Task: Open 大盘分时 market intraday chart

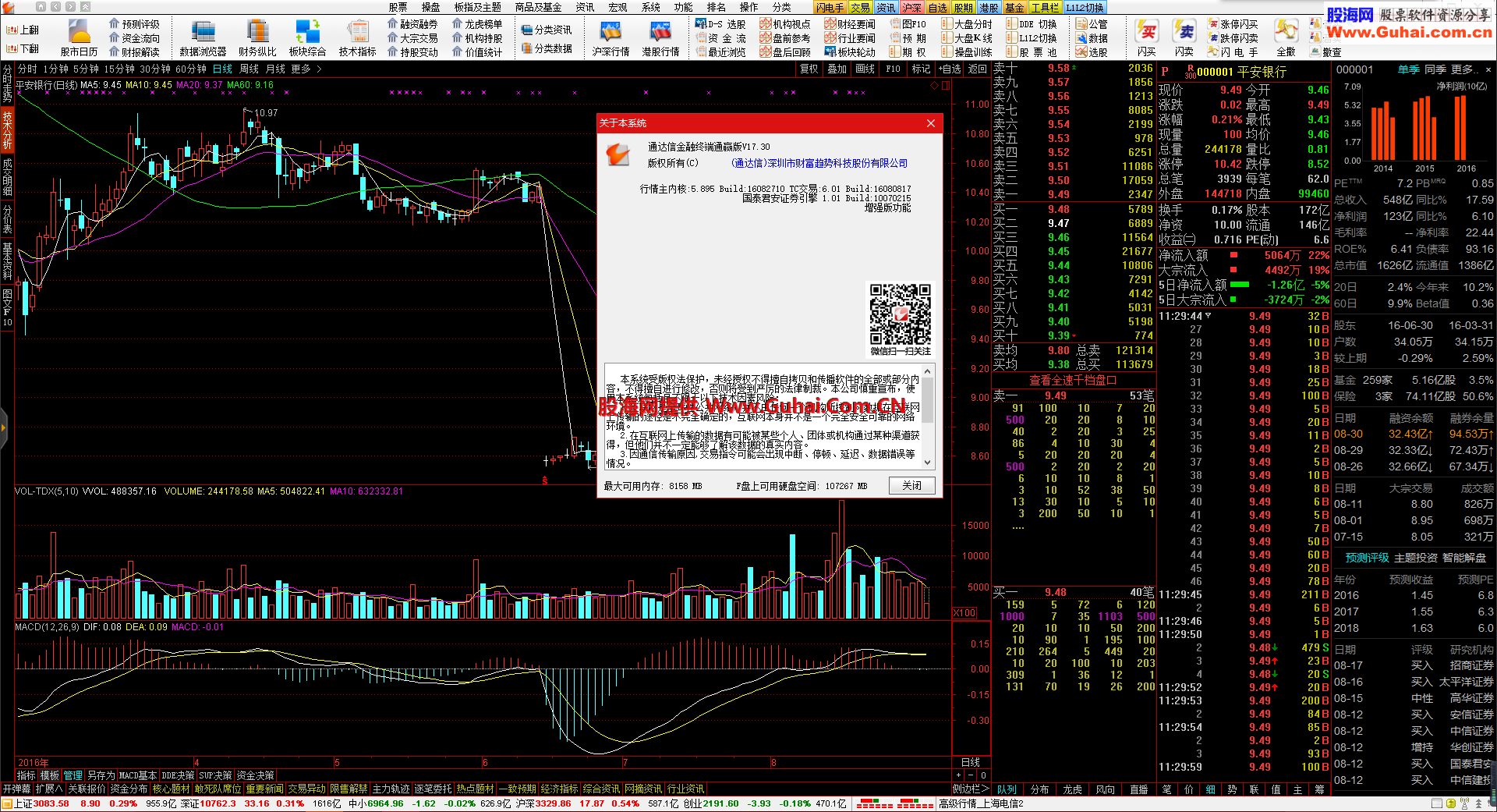Action: 967,24
